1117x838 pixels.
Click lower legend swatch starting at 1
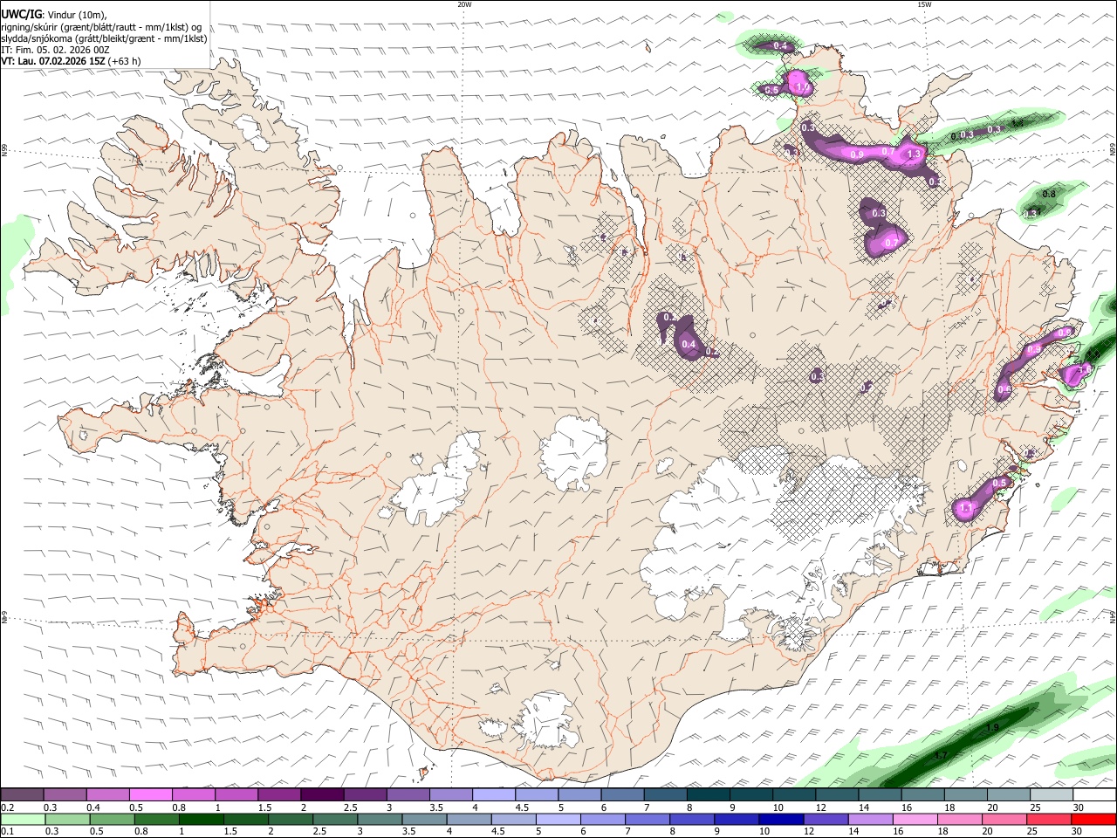[x=200, y=819]
